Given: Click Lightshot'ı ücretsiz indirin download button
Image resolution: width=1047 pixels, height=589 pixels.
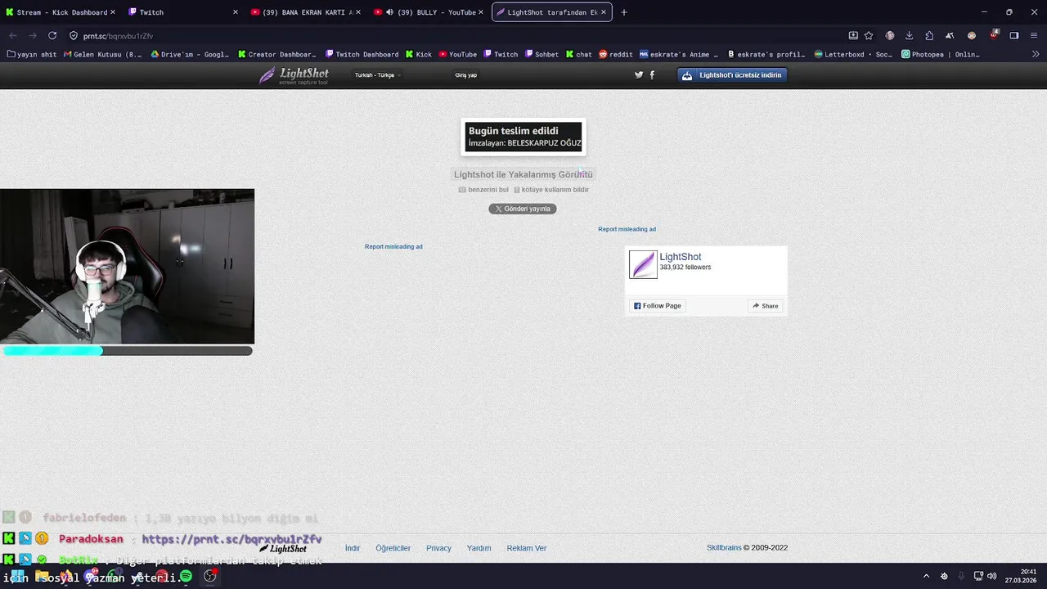Looking at the screenshot, I should coord(732,74).
